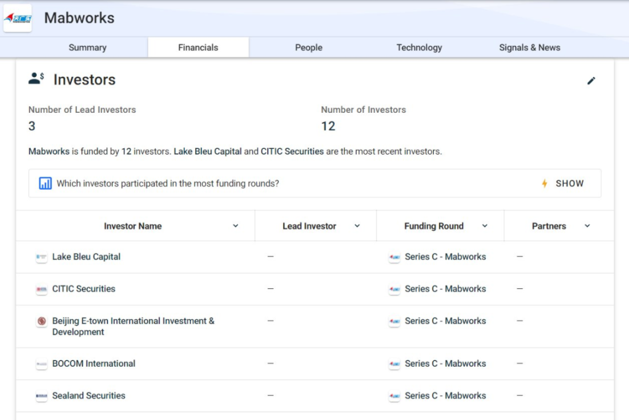Click the Sealand Securities logo icon
The width and height of the screenshot is (629, 420).
pyautogui.click(x=41, y=396)
